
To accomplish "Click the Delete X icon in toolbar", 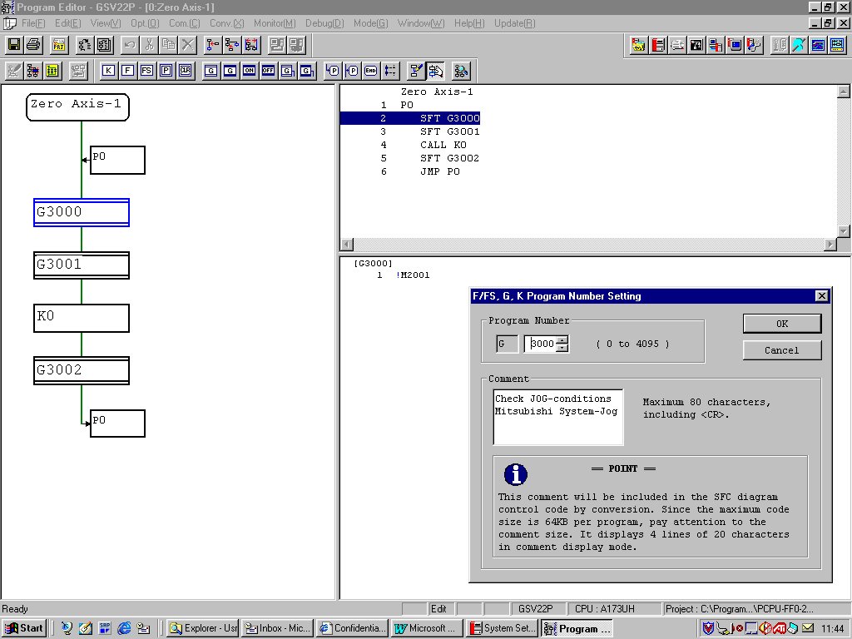I will [x=188, y=45].
